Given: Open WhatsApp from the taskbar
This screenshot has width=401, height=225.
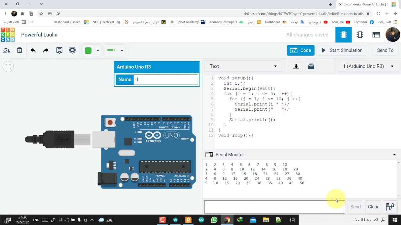Looking at the screenshot, I should (214, 220).
